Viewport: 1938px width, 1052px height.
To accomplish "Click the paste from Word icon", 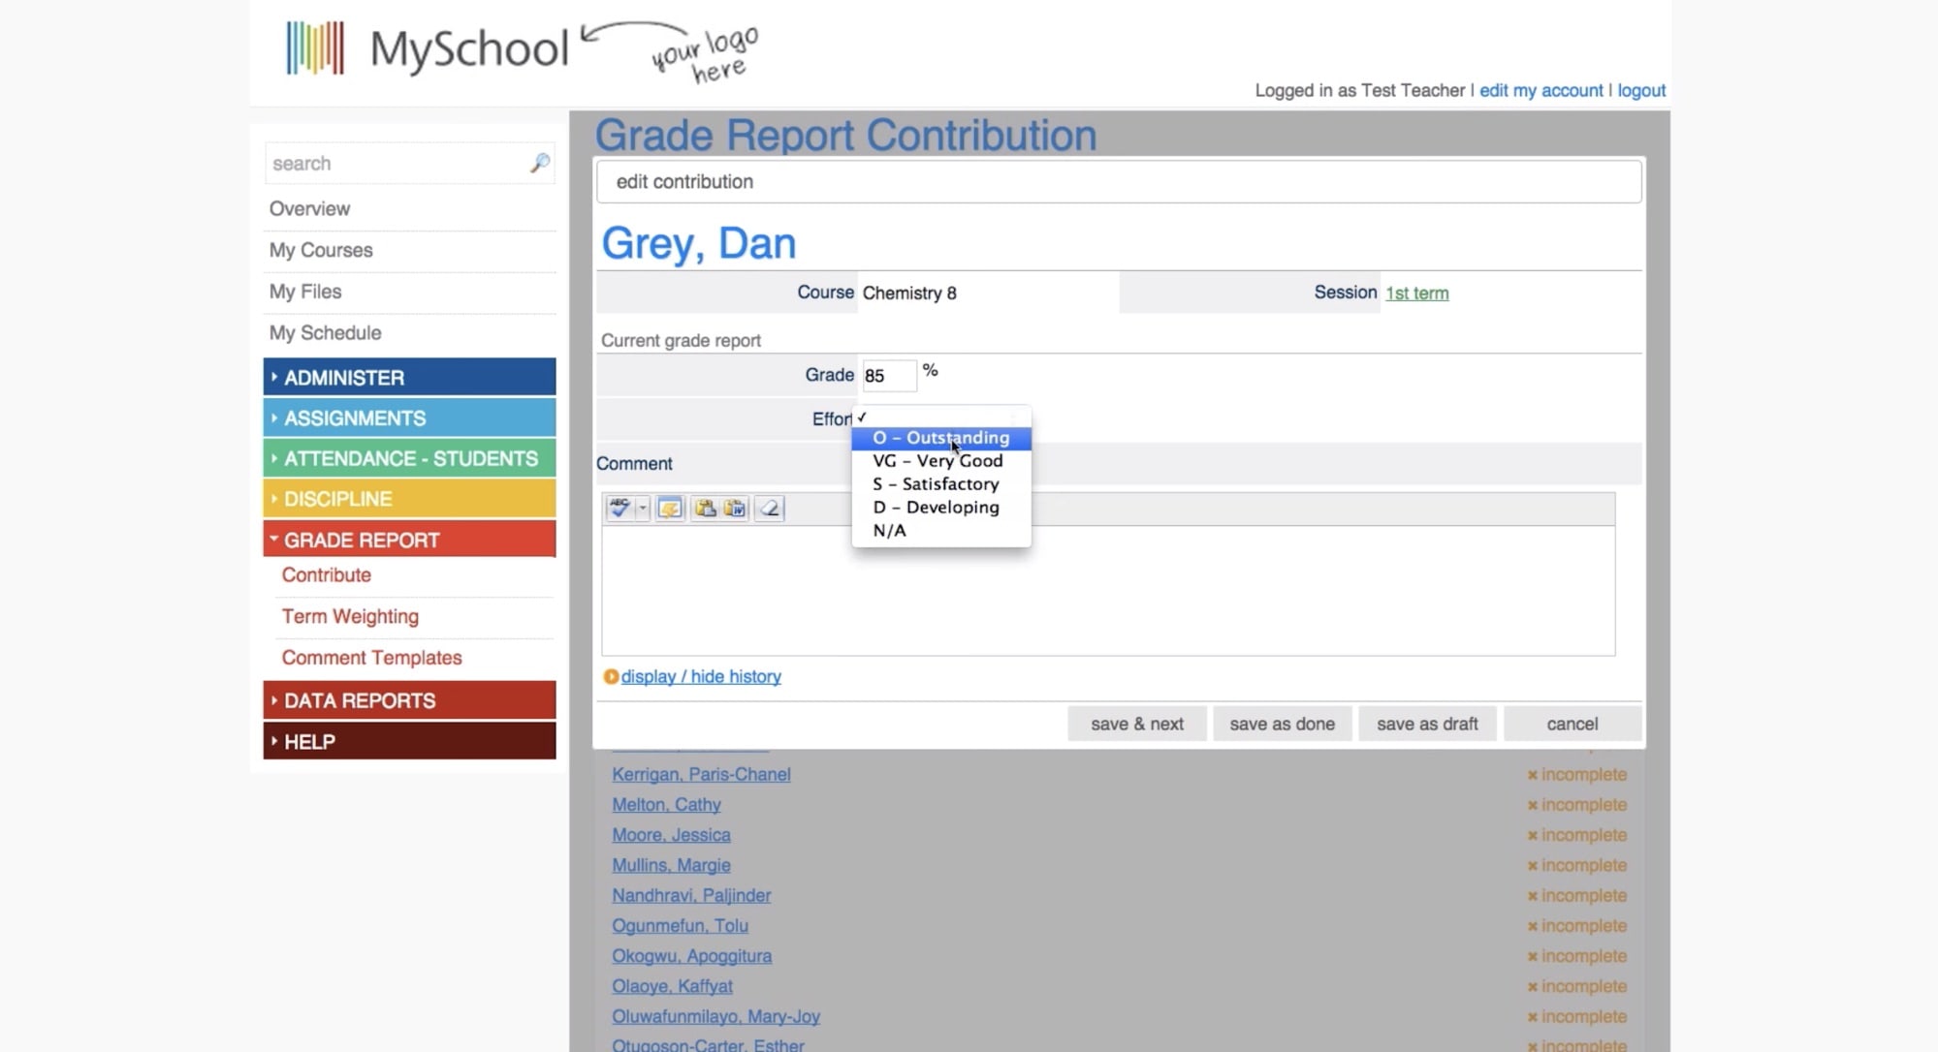I will (x=735, y=509).
